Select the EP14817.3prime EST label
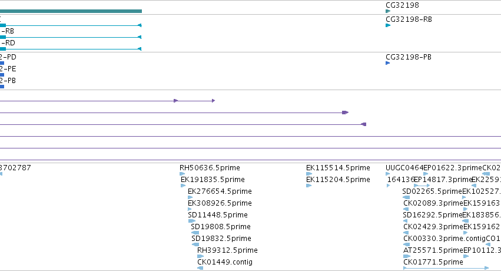 coord(443,180)
